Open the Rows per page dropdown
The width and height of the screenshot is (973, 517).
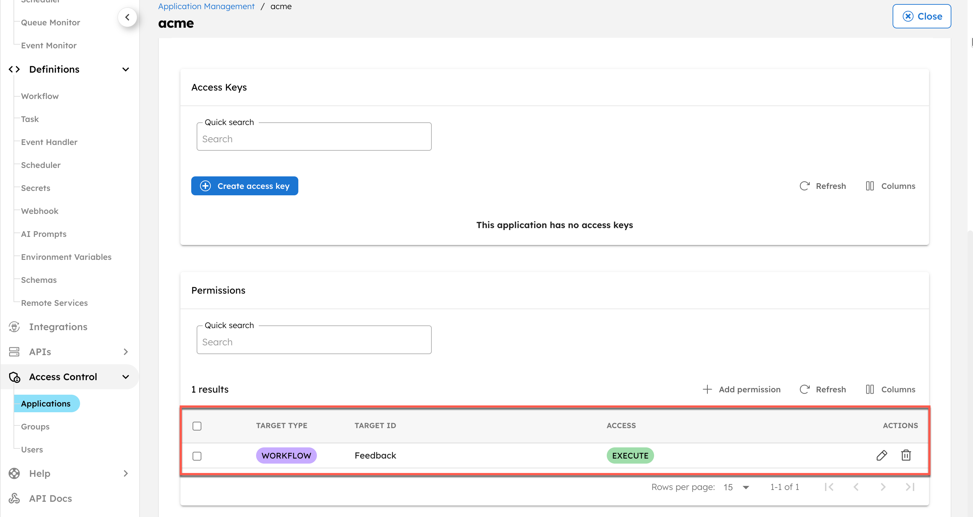[x=735, y=487]
